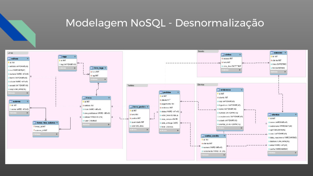Collapse the pedidos table header arrow

(178, 92)
